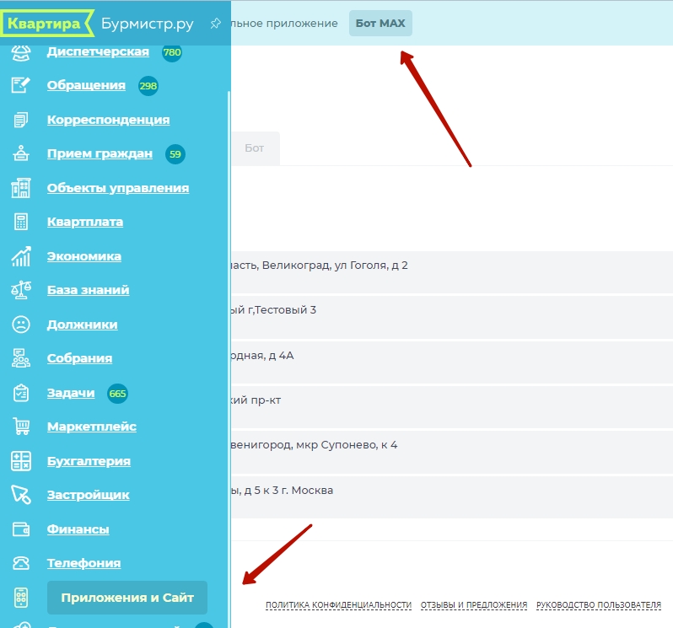Open Диспетчерская menu section
The height and width of the screenshot is (628, 673).
coord(98,51)
